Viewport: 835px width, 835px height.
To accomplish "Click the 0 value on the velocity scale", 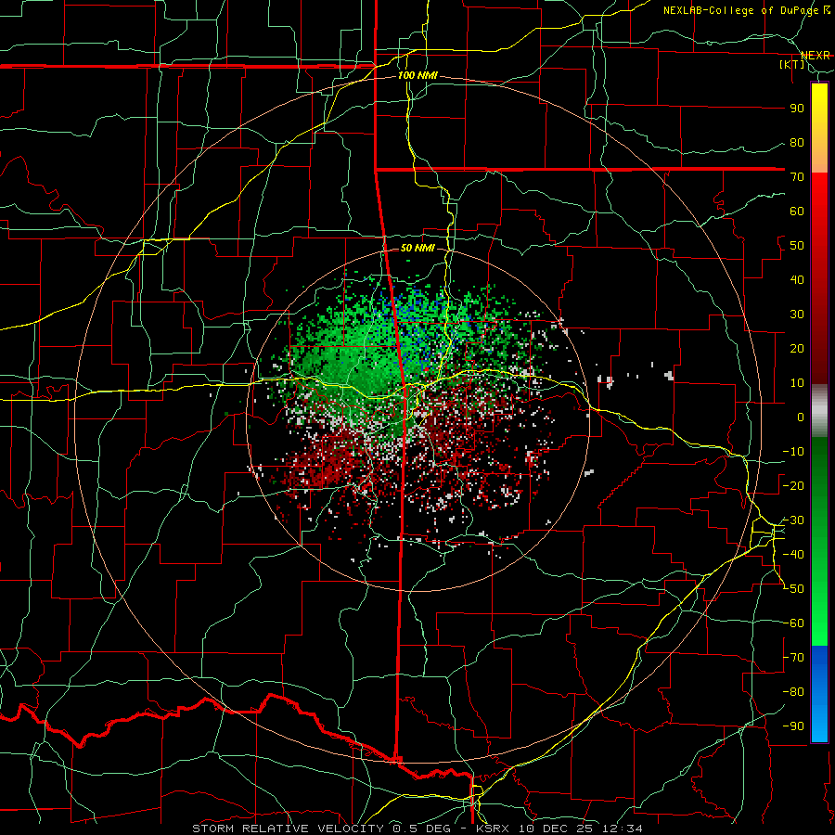I will [x=801, y=417].
